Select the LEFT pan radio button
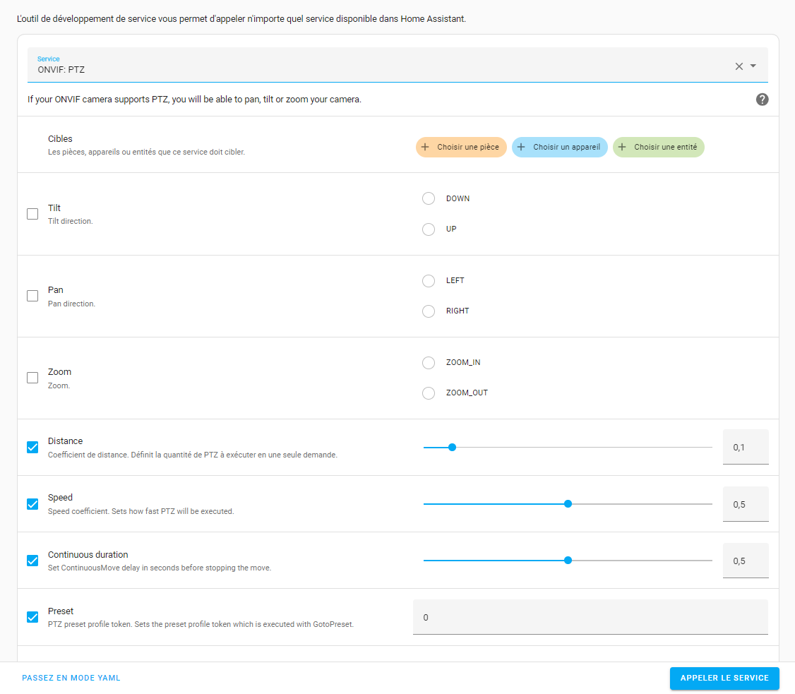Viewport: 795px width, 694px height. pos(429,281)
